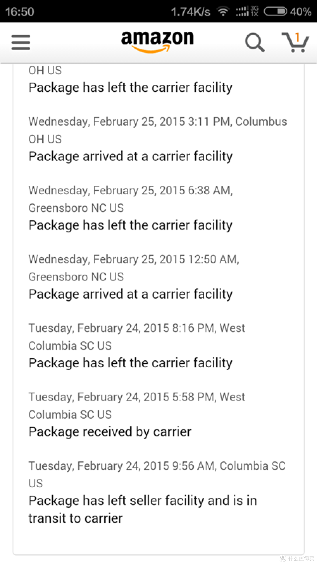Viewport: 317px width, 565px height.
Task: Select the 5:58 PM West Columbia timestamp
Action: [137, 406]
